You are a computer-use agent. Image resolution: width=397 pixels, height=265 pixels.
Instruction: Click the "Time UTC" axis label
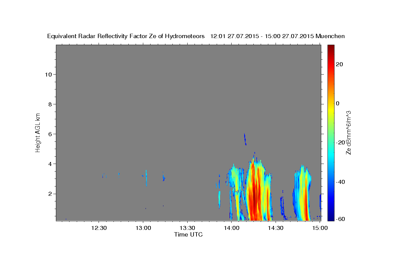coord(188,235)
